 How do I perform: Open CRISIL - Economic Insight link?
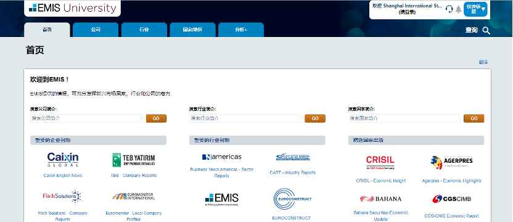click(x=380, y=181)
